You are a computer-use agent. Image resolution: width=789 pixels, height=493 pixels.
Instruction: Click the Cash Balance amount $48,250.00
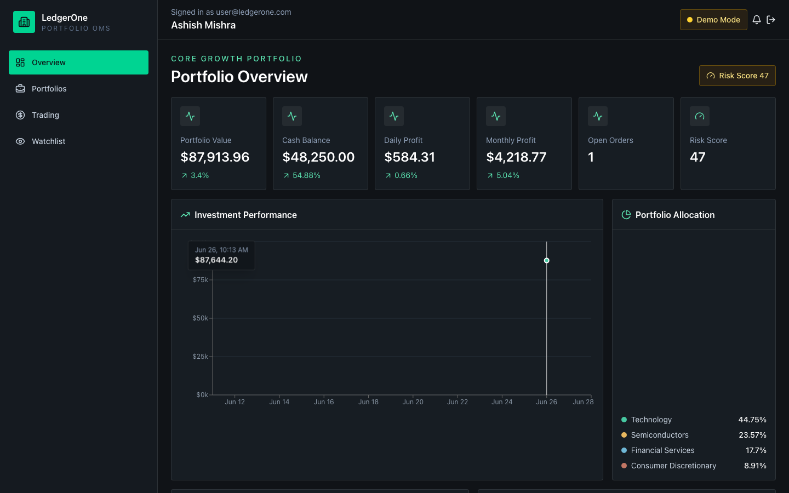tap(318, 157)
